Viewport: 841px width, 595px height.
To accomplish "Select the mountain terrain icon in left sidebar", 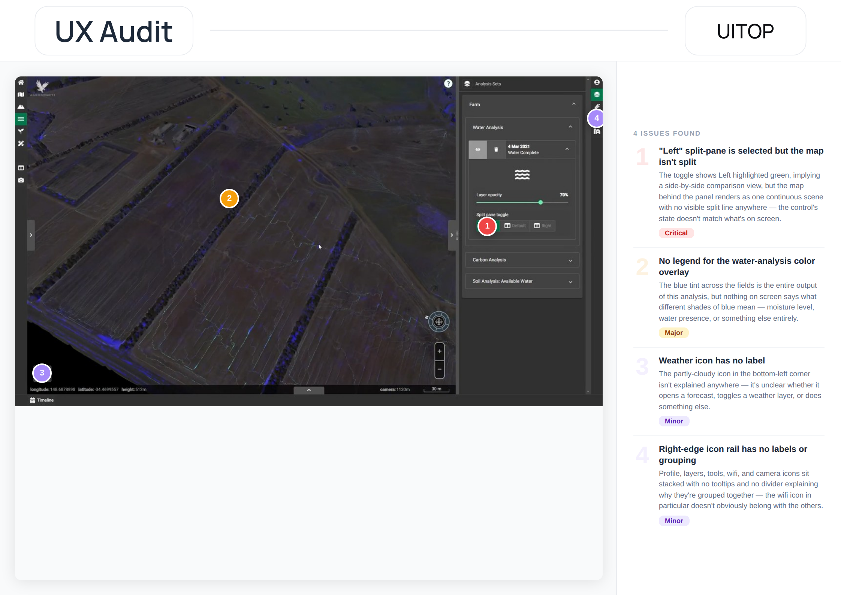I will tap(21, 107).
